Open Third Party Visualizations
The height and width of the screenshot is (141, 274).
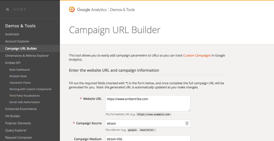click(x=24, y=96)
